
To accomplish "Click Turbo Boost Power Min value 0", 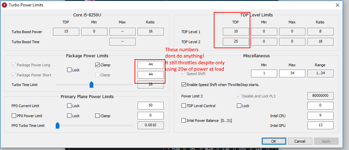I will [x=94, y=32].
